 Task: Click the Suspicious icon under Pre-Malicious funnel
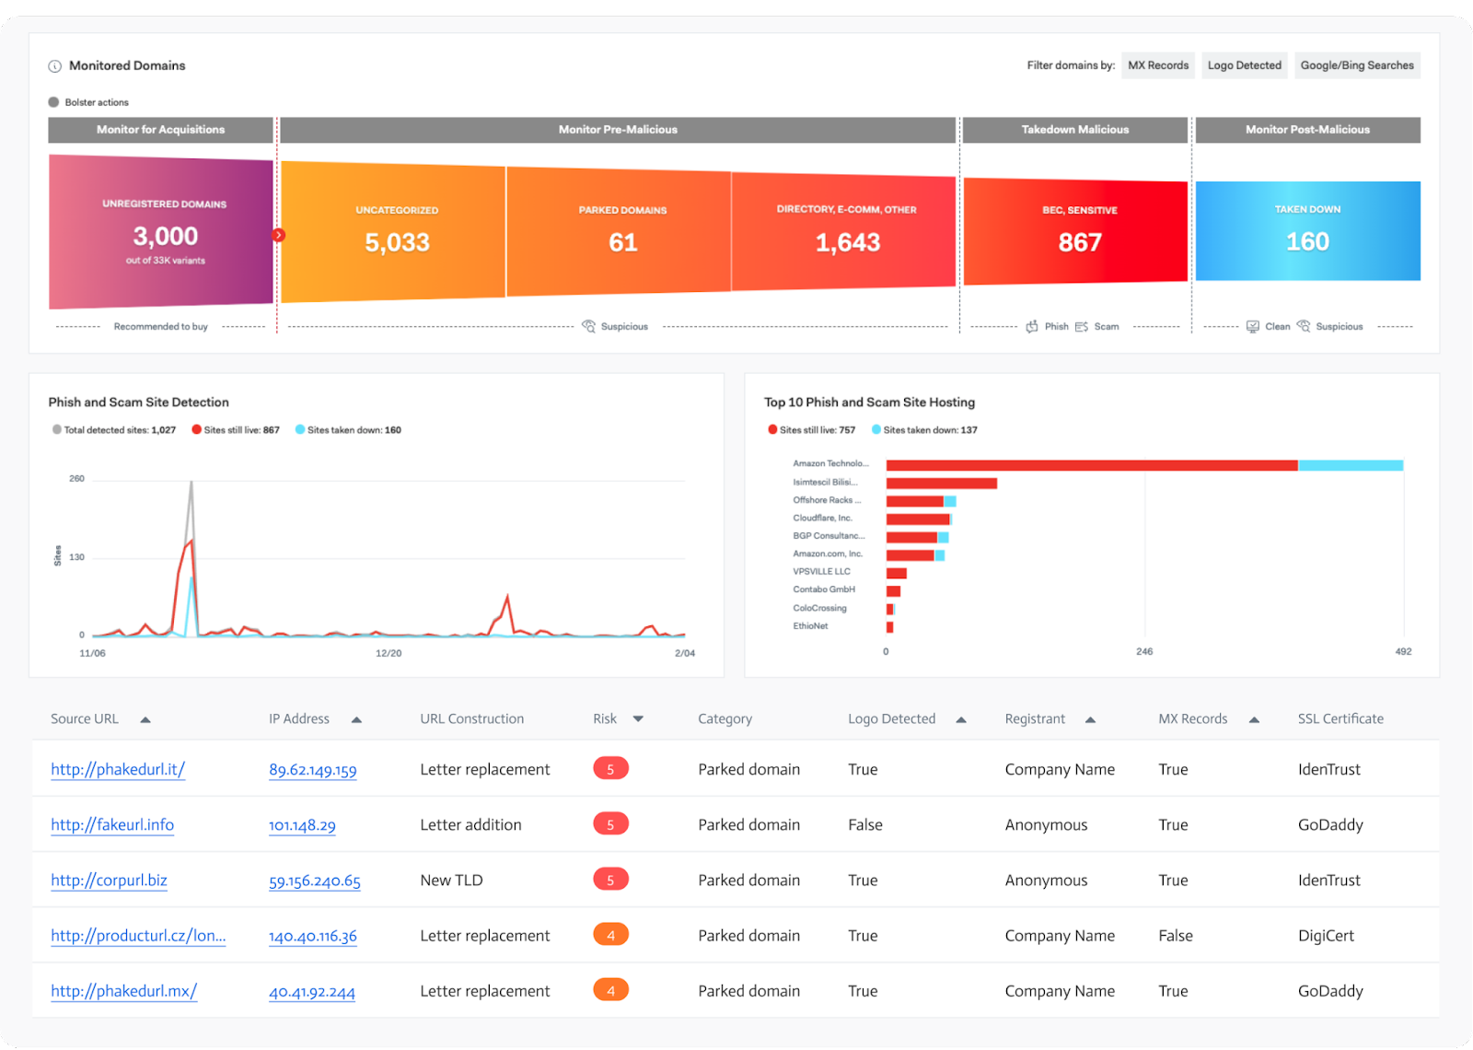click(589, 326)
